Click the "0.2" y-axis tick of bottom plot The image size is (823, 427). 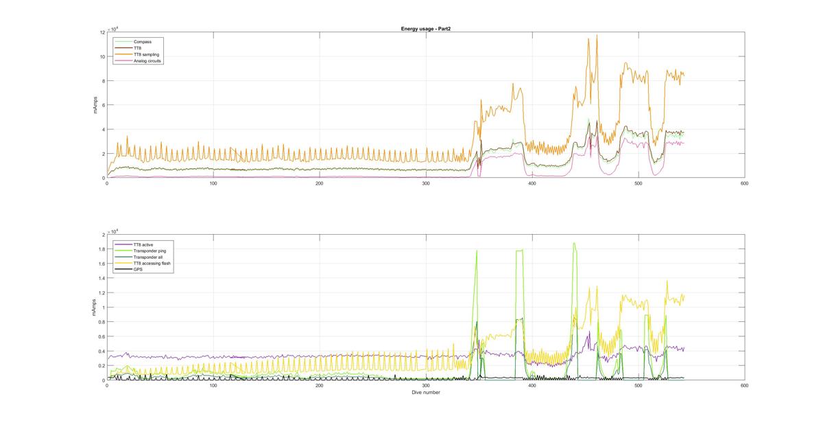(x=102, y=366)
